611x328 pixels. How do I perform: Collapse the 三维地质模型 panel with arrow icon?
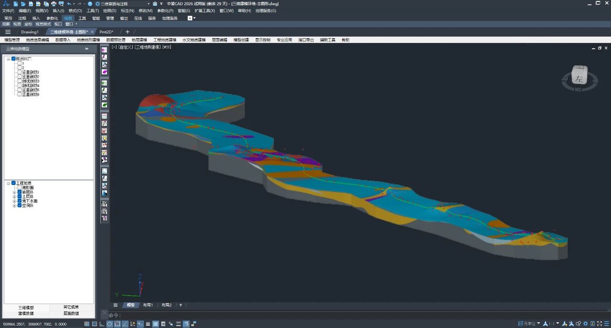coord(87,49)
